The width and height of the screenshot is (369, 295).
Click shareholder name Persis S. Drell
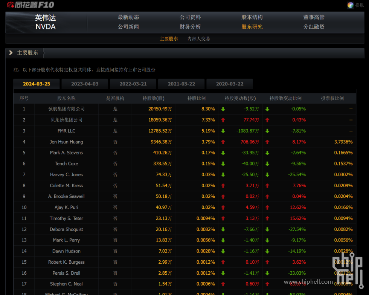pyautogui.click(x=66, y=274)
